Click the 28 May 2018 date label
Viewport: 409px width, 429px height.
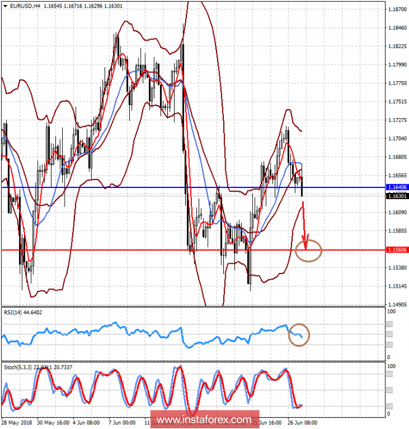click(17, 423)
